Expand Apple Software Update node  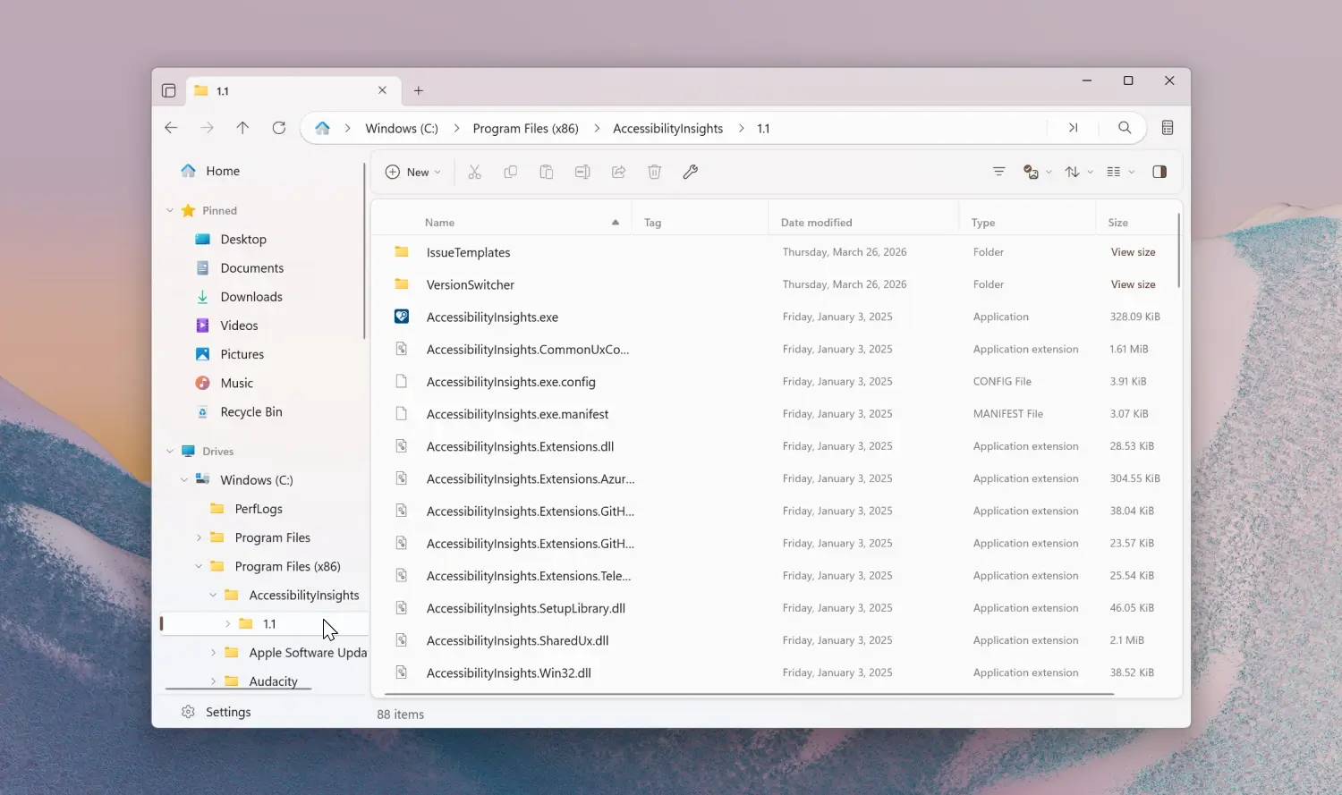(213, 652)
